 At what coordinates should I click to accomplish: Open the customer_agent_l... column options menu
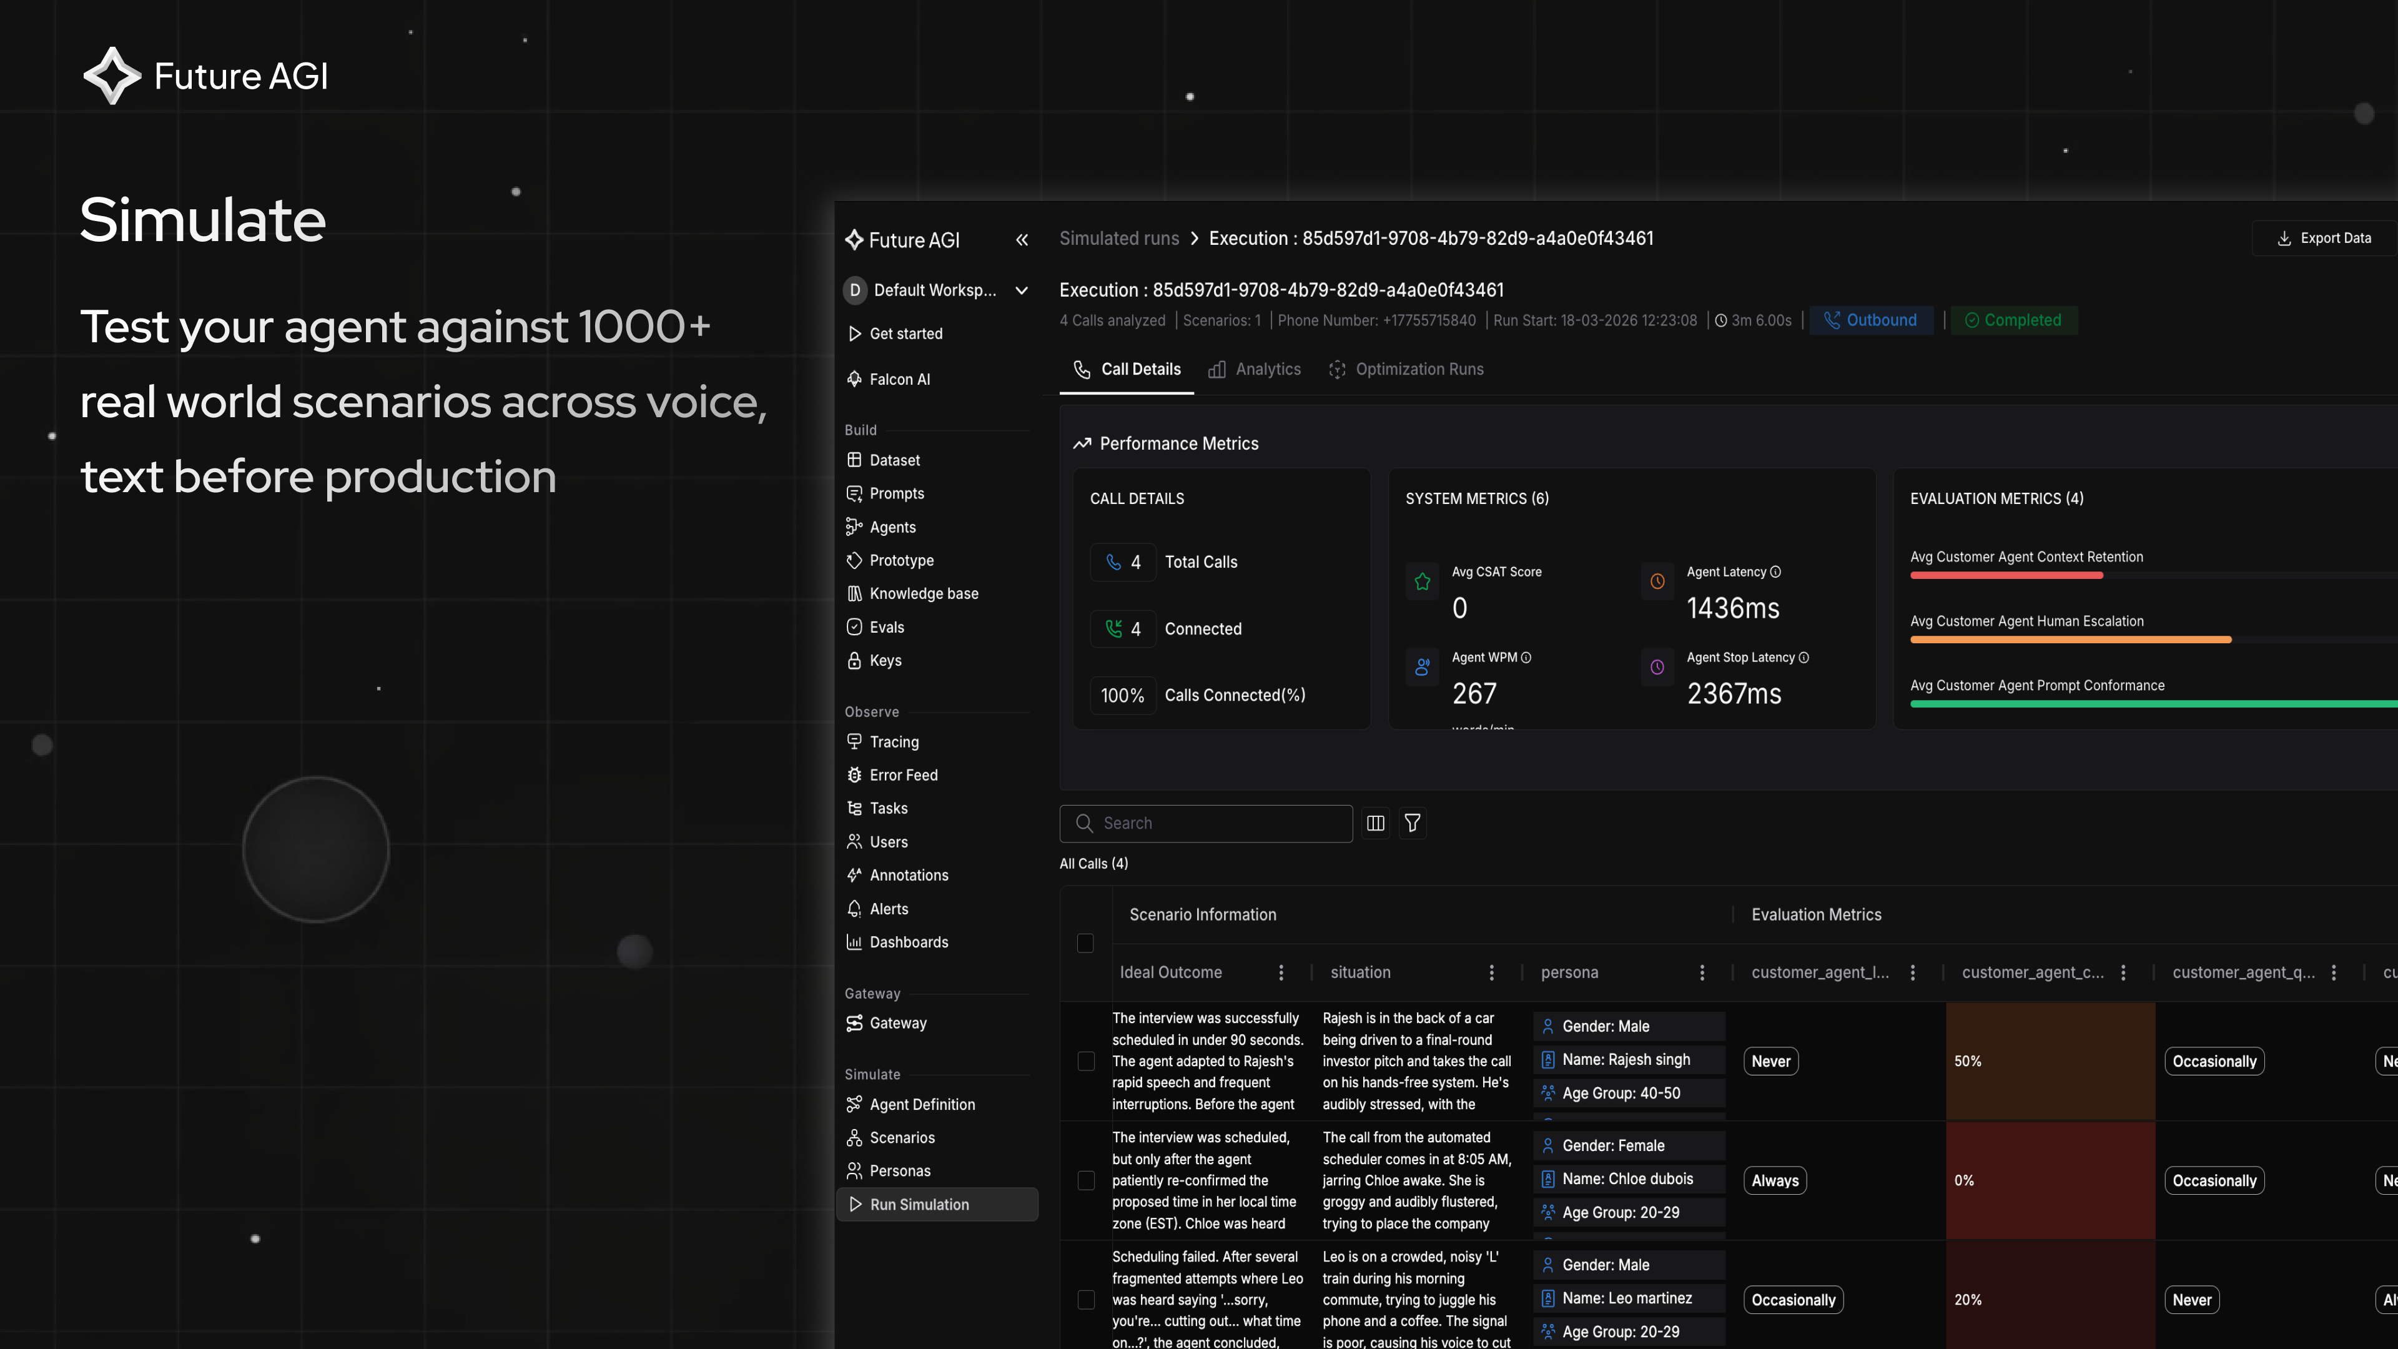click(x=1912, y=972)
